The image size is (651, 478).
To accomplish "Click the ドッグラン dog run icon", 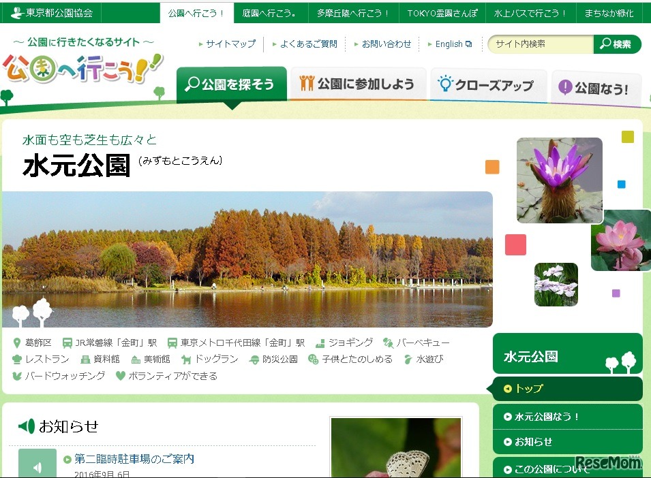I will (186, 360).
